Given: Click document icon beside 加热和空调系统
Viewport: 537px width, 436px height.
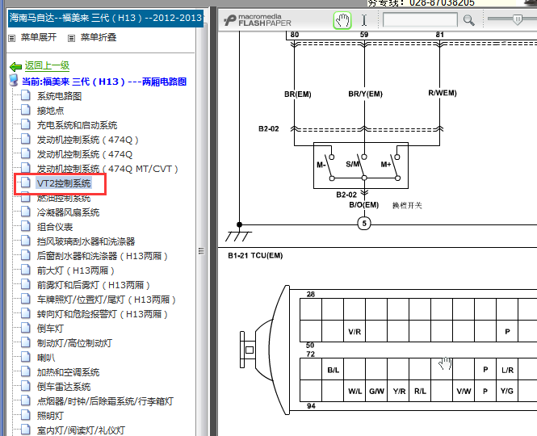Looking at the screenshot, I should click(26, 371).
